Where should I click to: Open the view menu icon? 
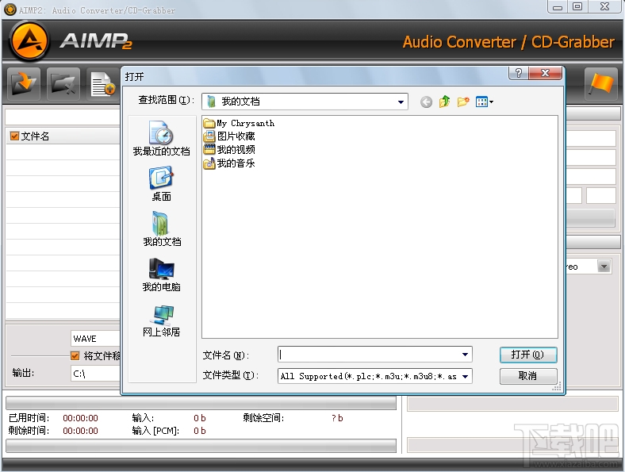pos(485,102)
